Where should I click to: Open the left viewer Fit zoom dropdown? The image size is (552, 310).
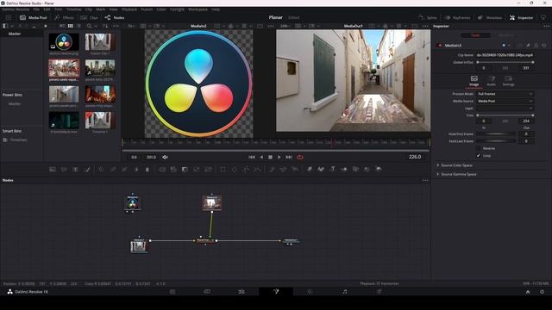coord(131,26)
